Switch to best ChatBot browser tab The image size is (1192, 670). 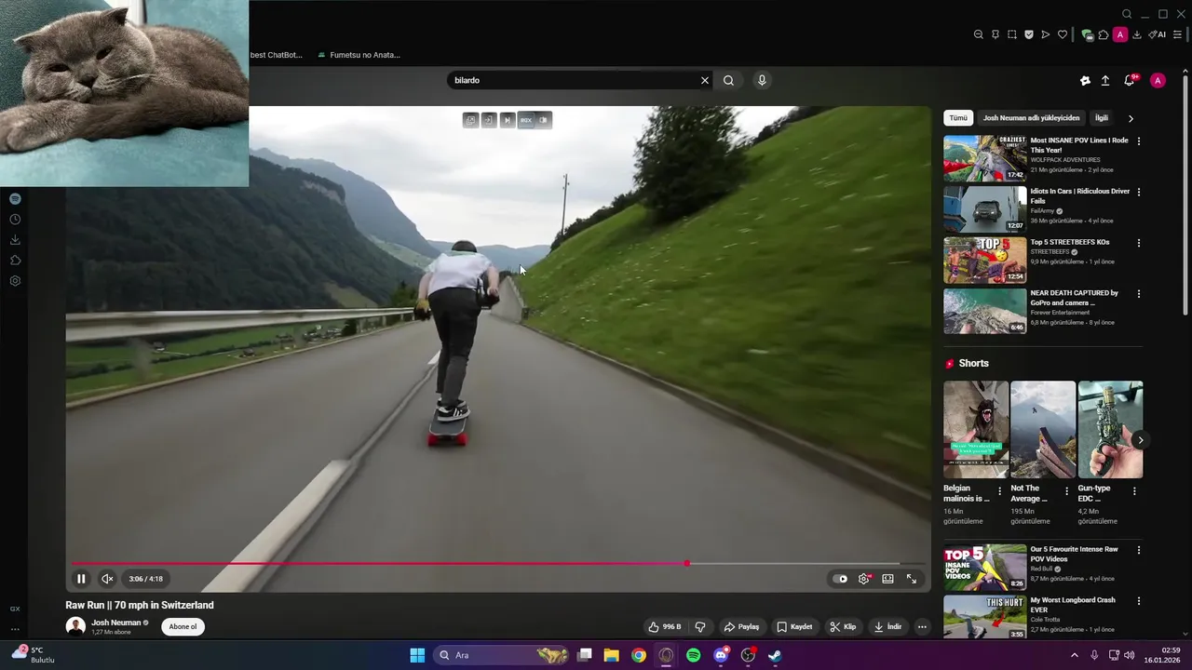pos(277,55)
